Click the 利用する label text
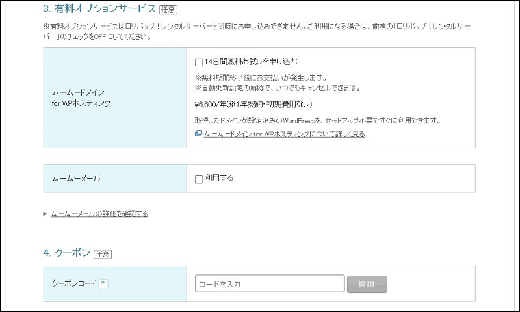The width and height of the screenshot is (520, 312). [x=218, y=178]
